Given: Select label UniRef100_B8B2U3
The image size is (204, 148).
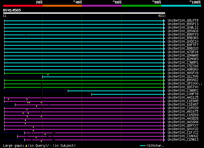Looking at the screenshot, I should pos(183,49).
